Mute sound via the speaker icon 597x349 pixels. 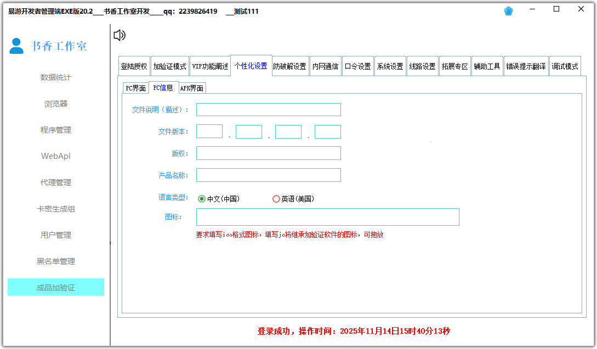[120, 35]
